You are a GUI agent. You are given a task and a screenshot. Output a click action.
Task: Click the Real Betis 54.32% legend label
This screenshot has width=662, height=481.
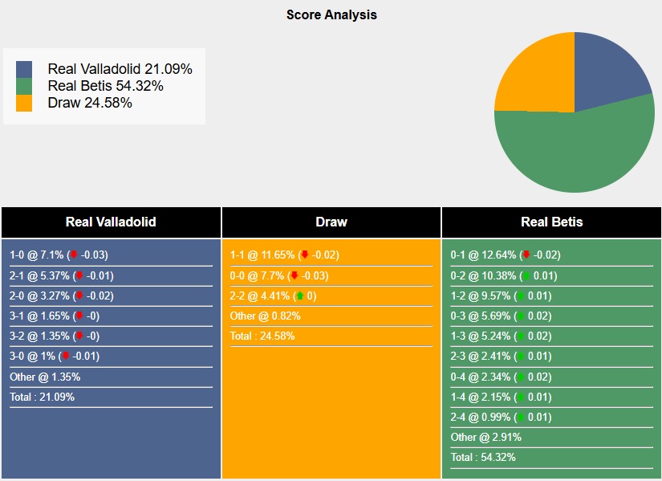[105, 87]
